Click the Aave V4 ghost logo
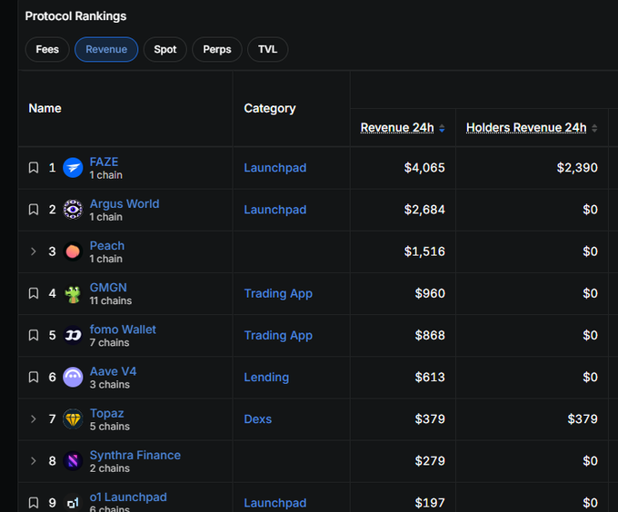Viewport: 618px width, 512px height. (73, 377)
